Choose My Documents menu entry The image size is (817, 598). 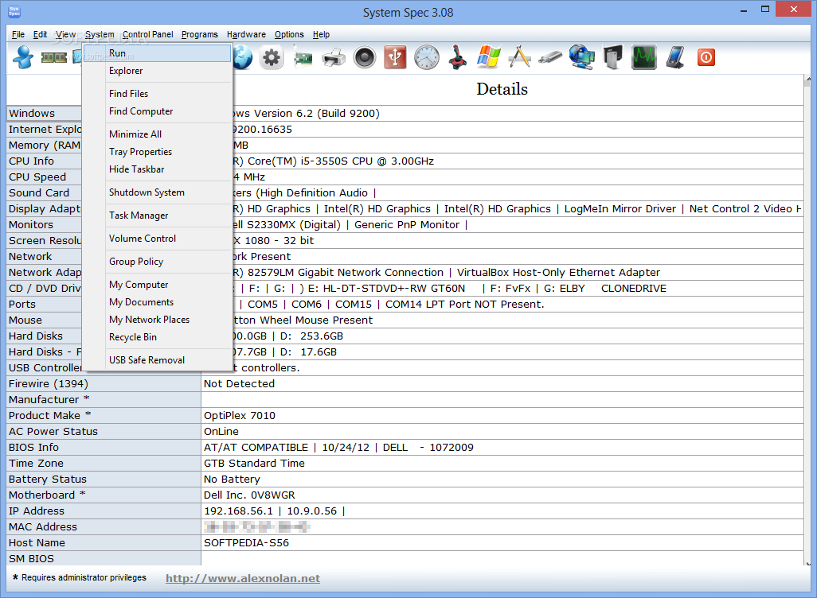(158, 302)
